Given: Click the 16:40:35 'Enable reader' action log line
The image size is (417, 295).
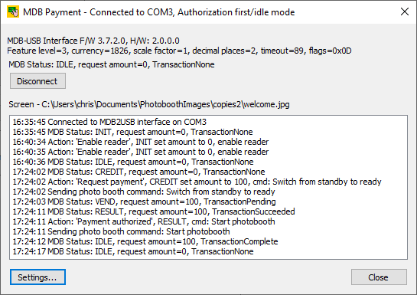Looking at the screenshot, I should pos(141,152).
